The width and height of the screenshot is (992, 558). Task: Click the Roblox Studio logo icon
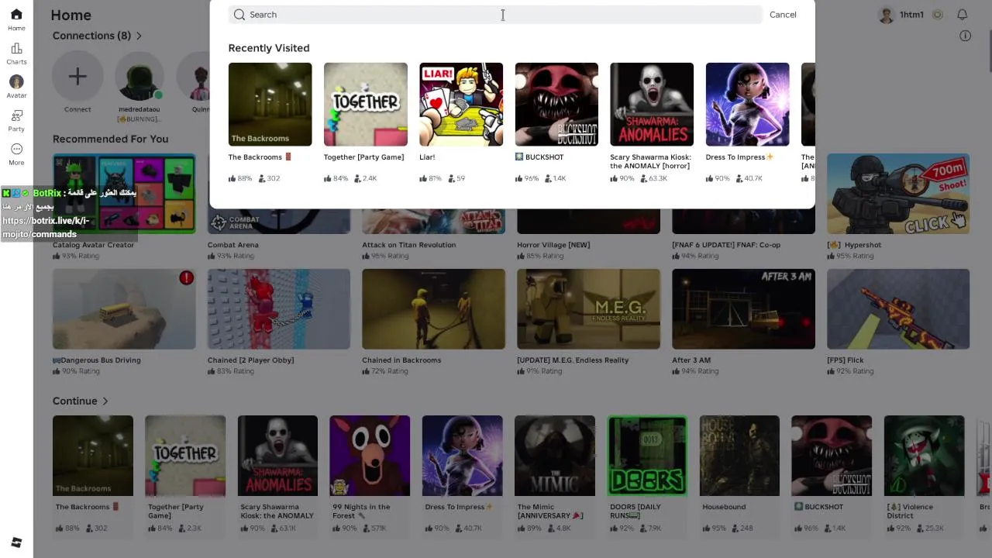16,542
